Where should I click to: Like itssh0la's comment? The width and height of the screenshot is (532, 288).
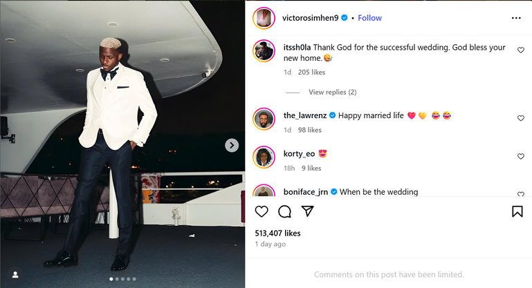pyautogui.click(x=521, y=50)
